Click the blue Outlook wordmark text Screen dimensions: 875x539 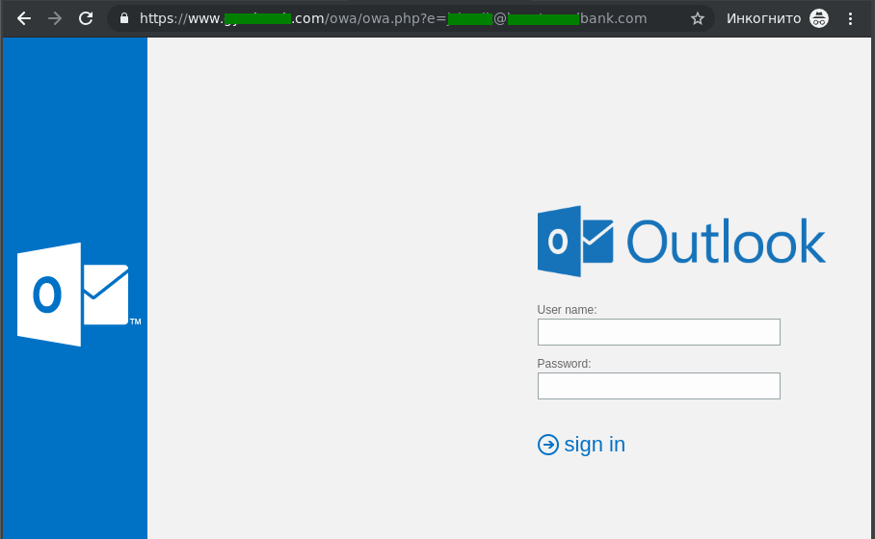pyautogui.click(x=726, y=242)
